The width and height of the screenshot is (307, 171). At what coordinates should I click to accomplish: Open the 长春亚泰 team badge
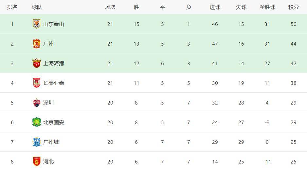(37, 83)
